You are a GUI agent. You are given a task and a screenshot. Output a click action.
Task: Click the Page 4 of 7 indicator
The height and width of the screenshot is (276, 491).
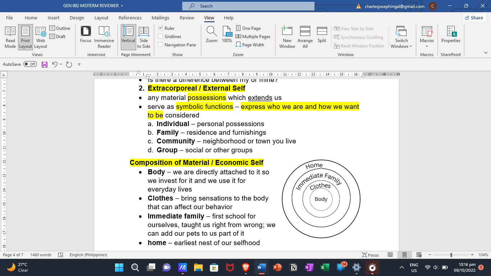(x=13, y=255)
